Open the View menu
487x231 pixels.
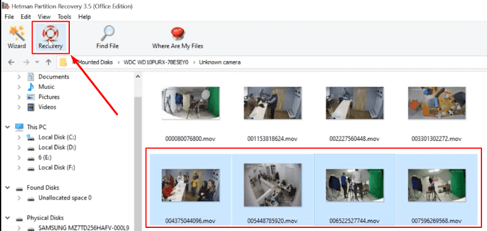pos(44,17)
